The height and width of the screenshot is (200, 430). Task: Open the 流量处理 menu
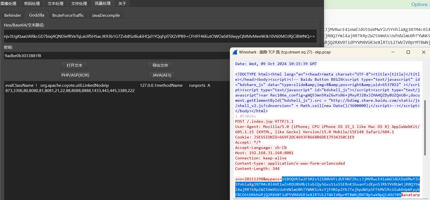[103, 3]
